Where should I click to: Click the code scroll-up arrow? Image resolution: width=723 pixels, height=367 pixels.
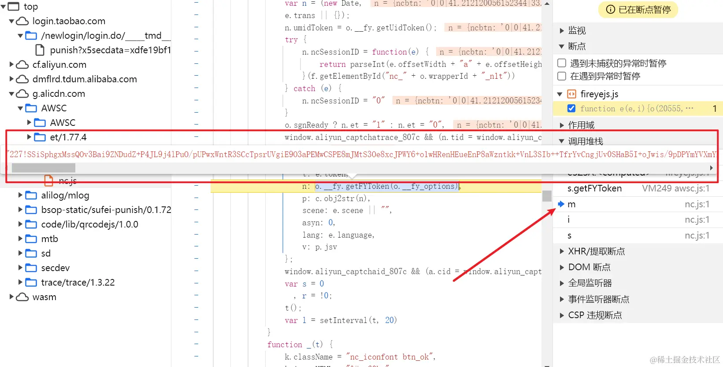coord(547,4)
